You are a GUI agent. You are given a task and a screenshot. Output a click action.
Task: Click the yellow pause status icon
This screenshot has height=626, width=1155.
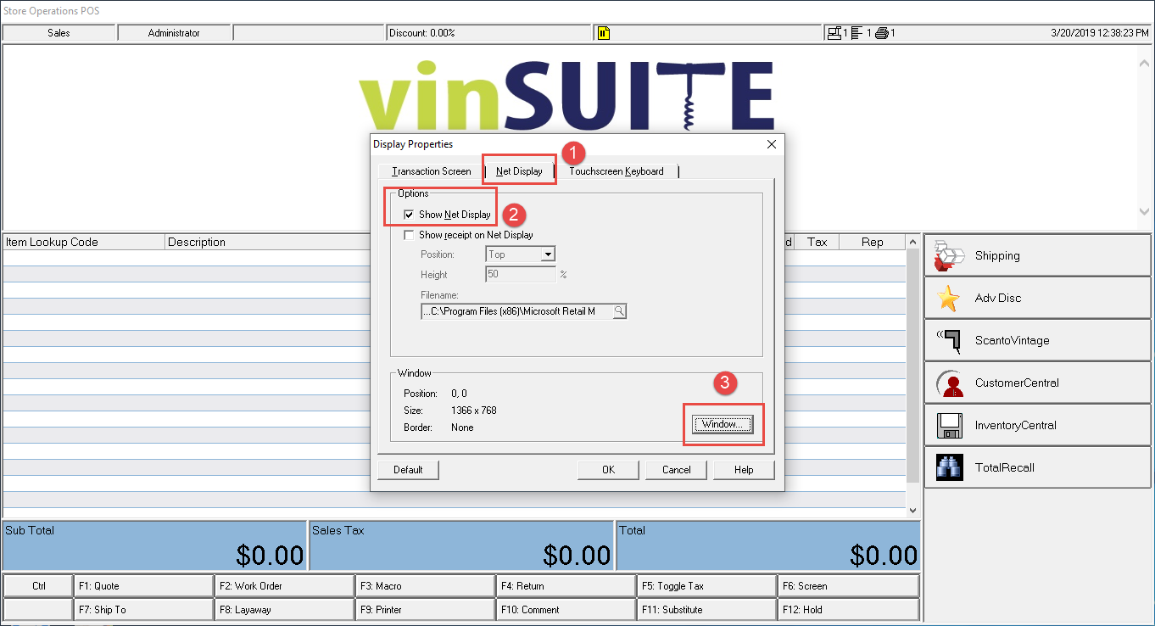603,33
